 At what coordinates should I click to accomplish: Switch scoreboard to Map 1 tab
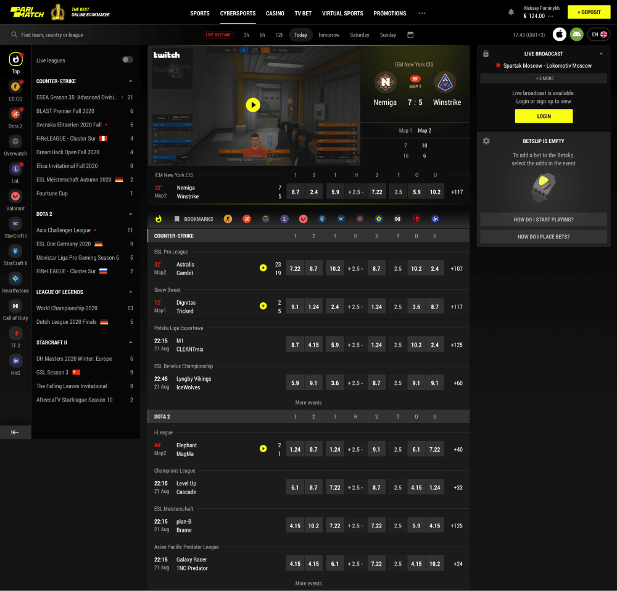(405, 130)
